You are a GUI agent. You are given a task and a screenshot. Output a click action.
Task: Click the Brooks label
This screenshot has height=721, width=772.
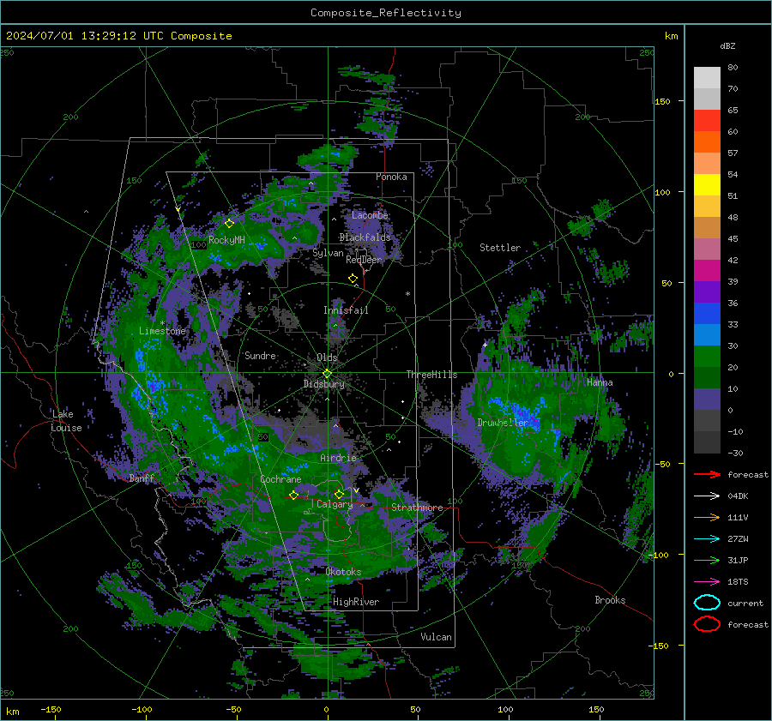(x=610, y=600)
